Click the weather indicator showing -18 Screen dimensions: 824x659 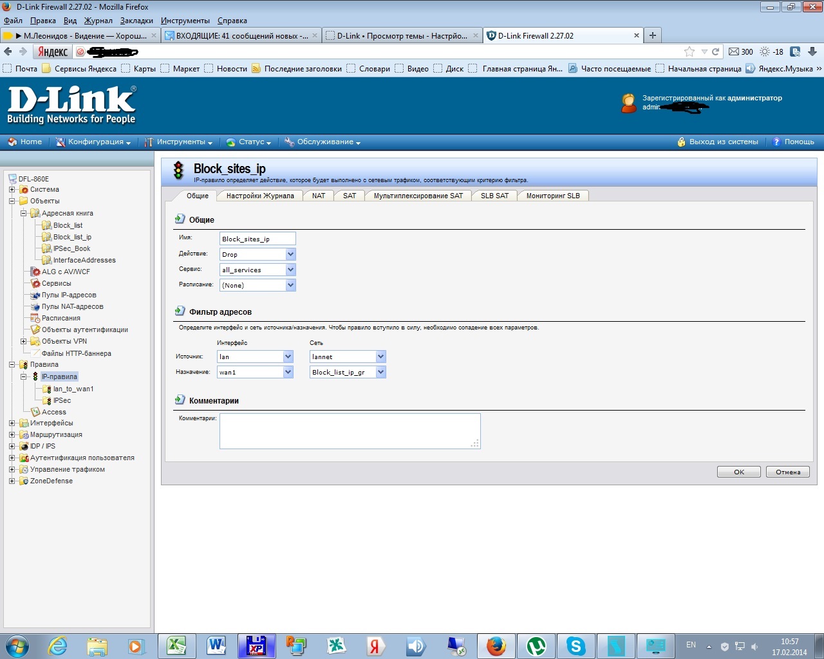pos(771,51)
